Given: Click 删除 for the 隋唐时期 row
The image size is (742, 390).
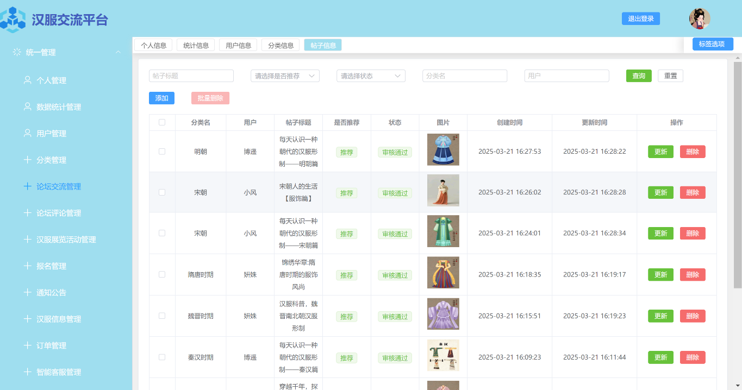Looking at the screenshot, I should click(x=693, y=274).
